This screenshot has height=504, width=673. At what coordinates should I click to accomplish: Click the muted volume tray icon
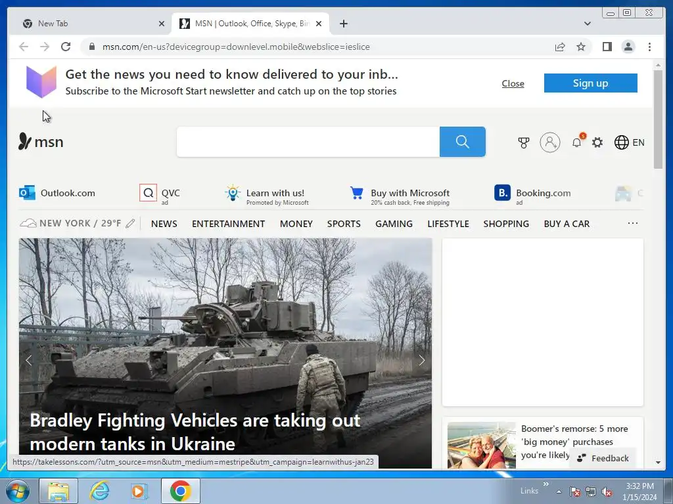[x=607, y=492]
